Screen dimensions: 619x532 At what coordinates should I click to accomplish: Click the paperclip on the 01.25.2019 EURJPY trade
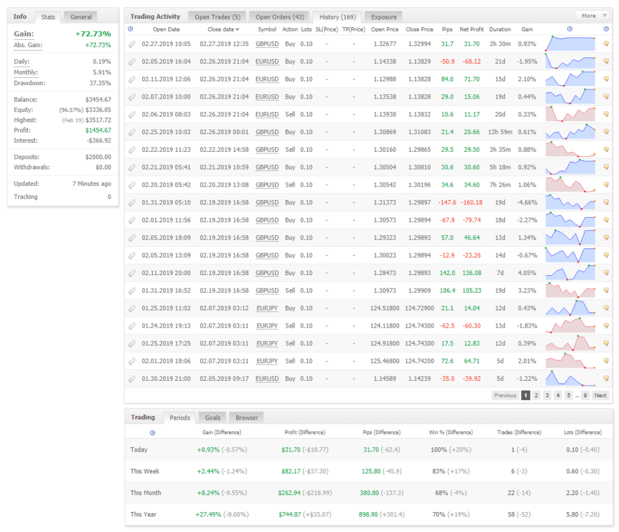point(131,307)
